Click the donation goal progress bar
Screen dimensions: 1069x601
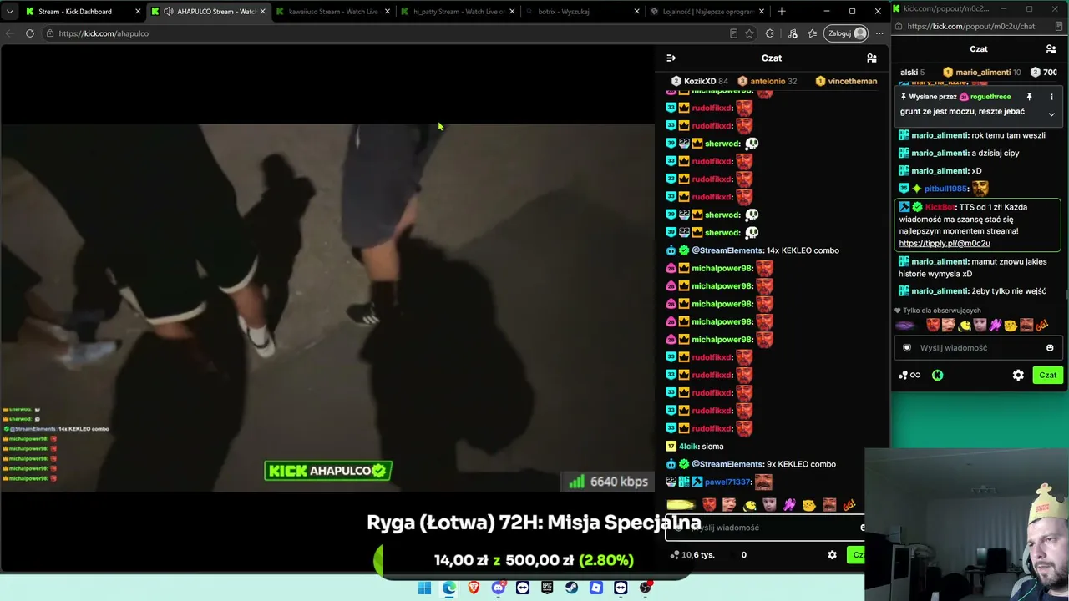(x=534, y=560)
